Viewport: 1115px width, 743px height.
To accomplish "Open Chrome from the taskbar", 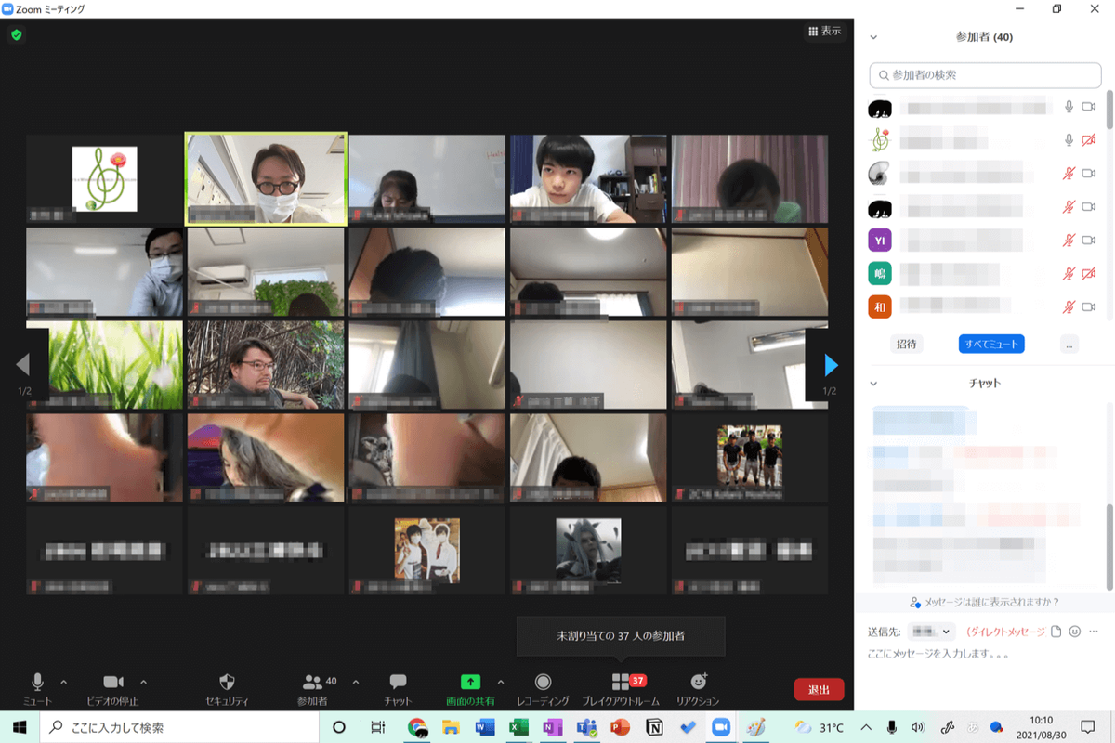I will click(x=417, y=727).
